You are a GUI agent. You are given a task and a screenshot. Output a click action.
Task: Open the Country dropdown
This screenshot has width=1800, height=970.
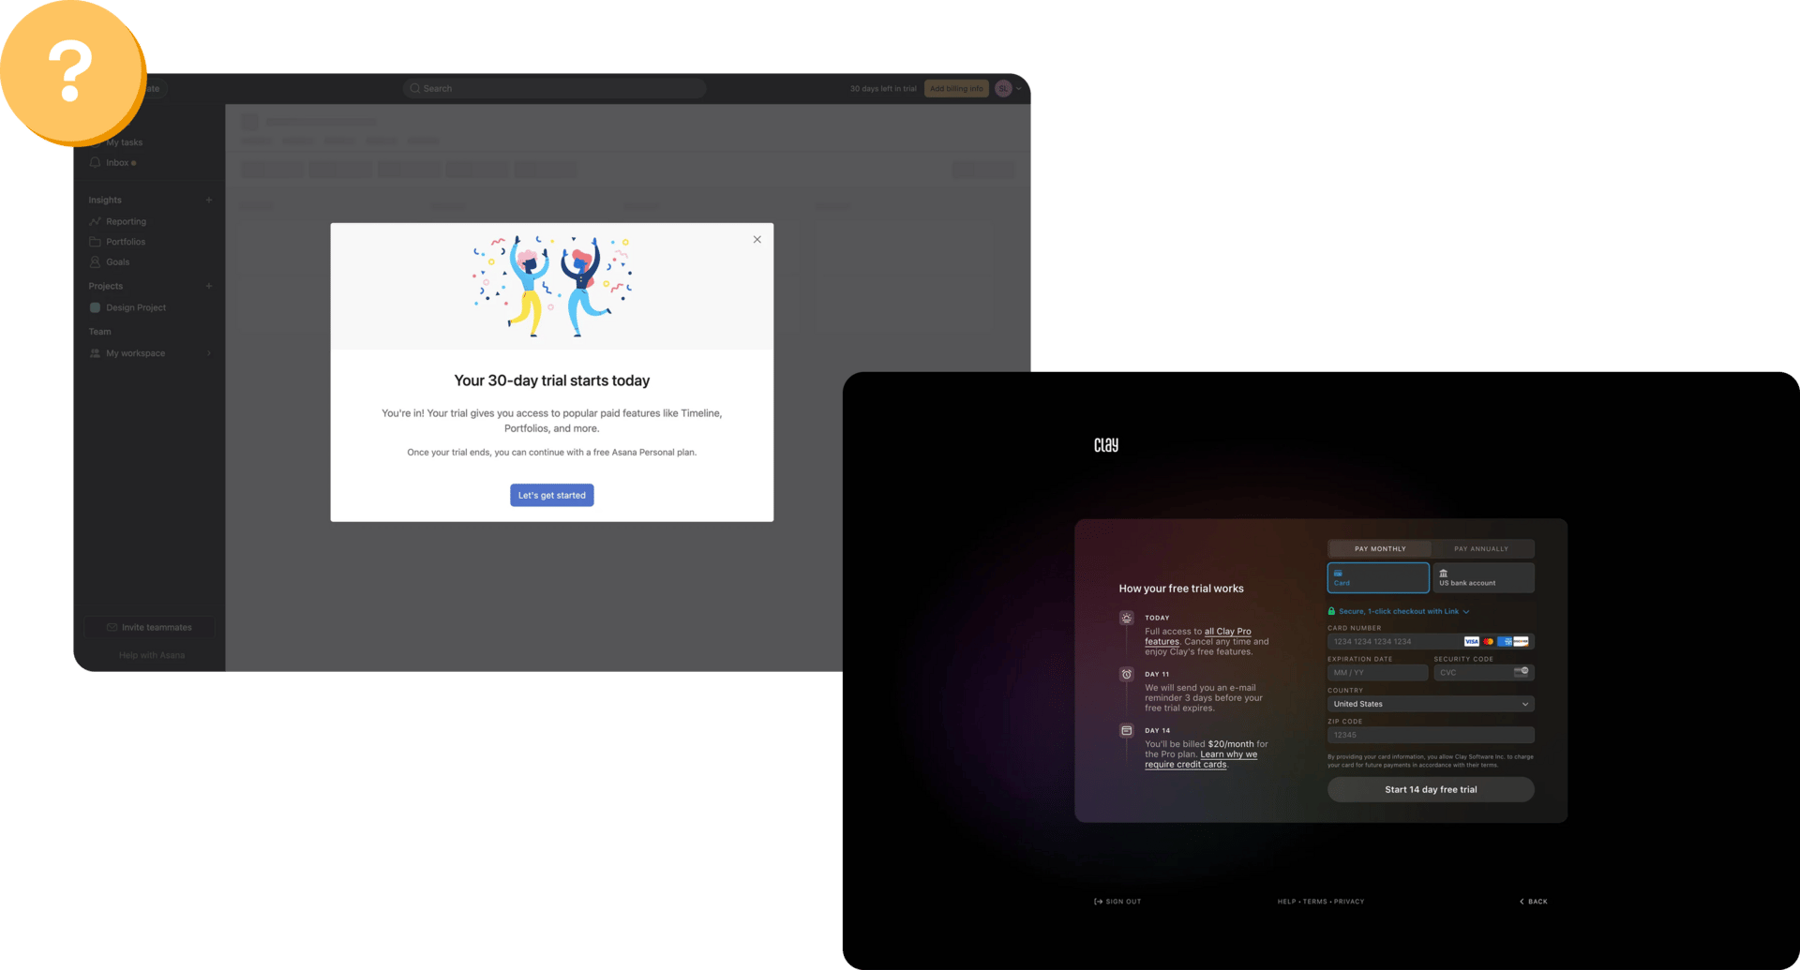[1431, 704]
